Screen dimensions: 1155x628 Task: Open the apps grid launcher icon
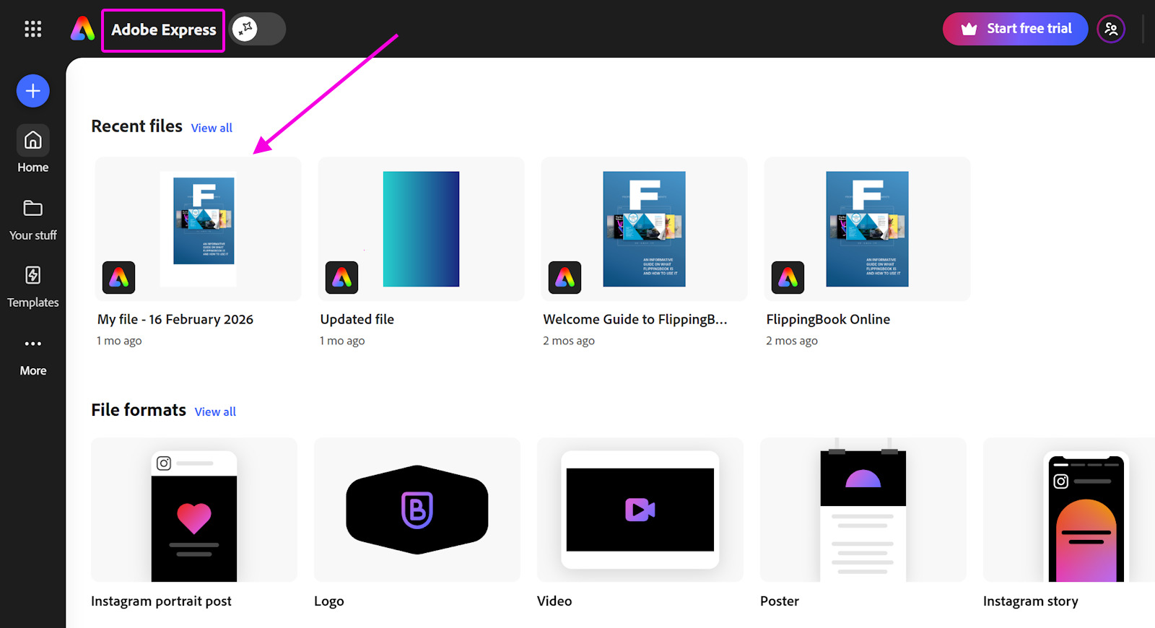click(32, 29)
